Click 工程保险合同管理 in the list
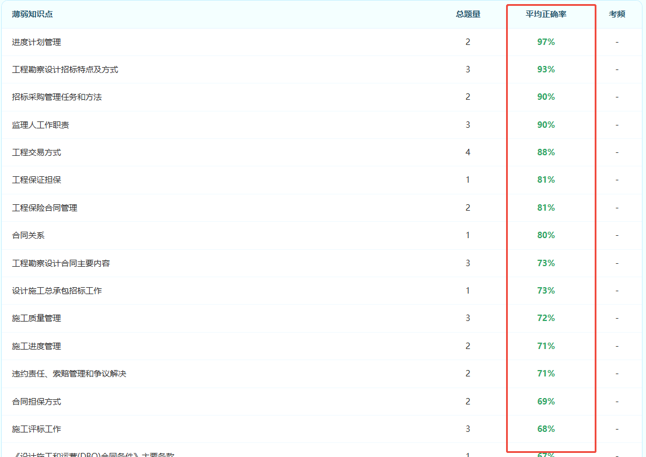This screenshot has height=457, width=646. 44,208
